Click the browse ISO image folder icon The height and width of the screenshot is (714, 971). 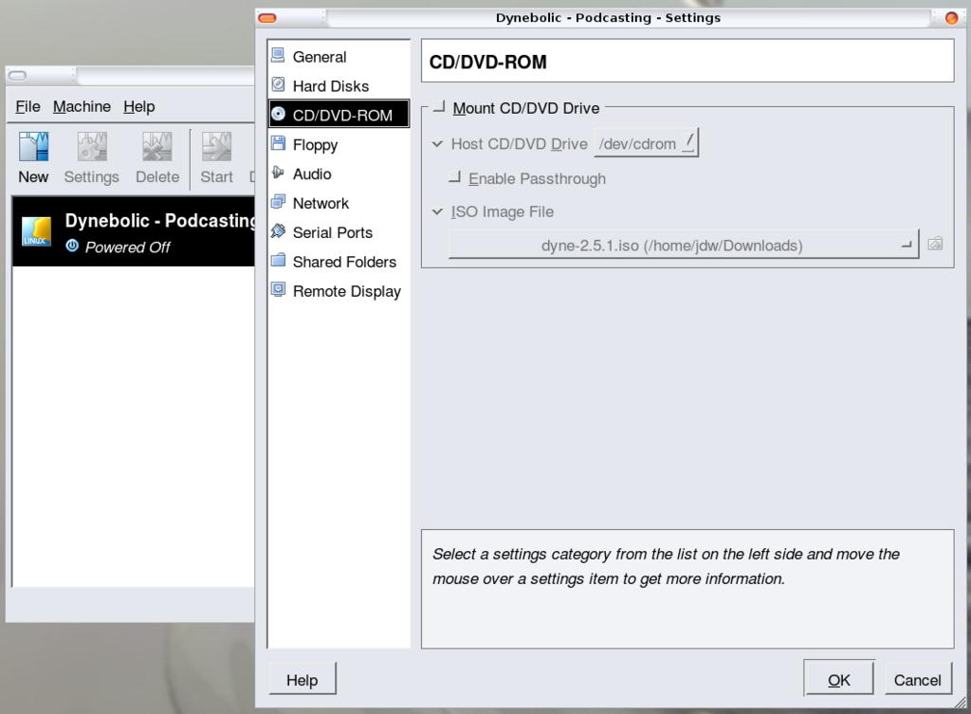tap(935, 245)
